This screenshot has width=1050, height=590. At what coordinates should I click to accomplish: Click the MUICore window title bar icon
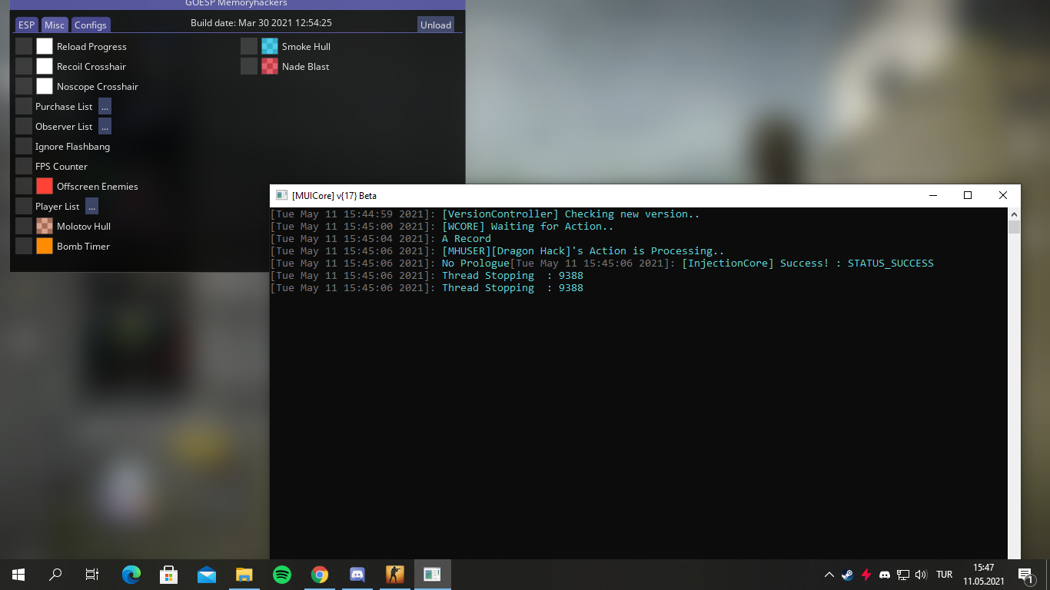click(282, 195)
